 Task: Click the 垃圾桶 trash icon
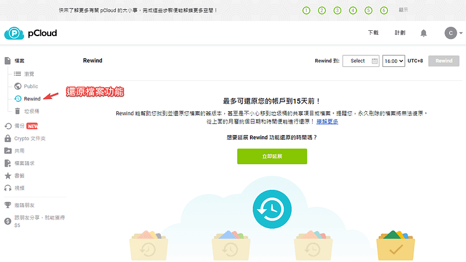click(x=17, y=111)
